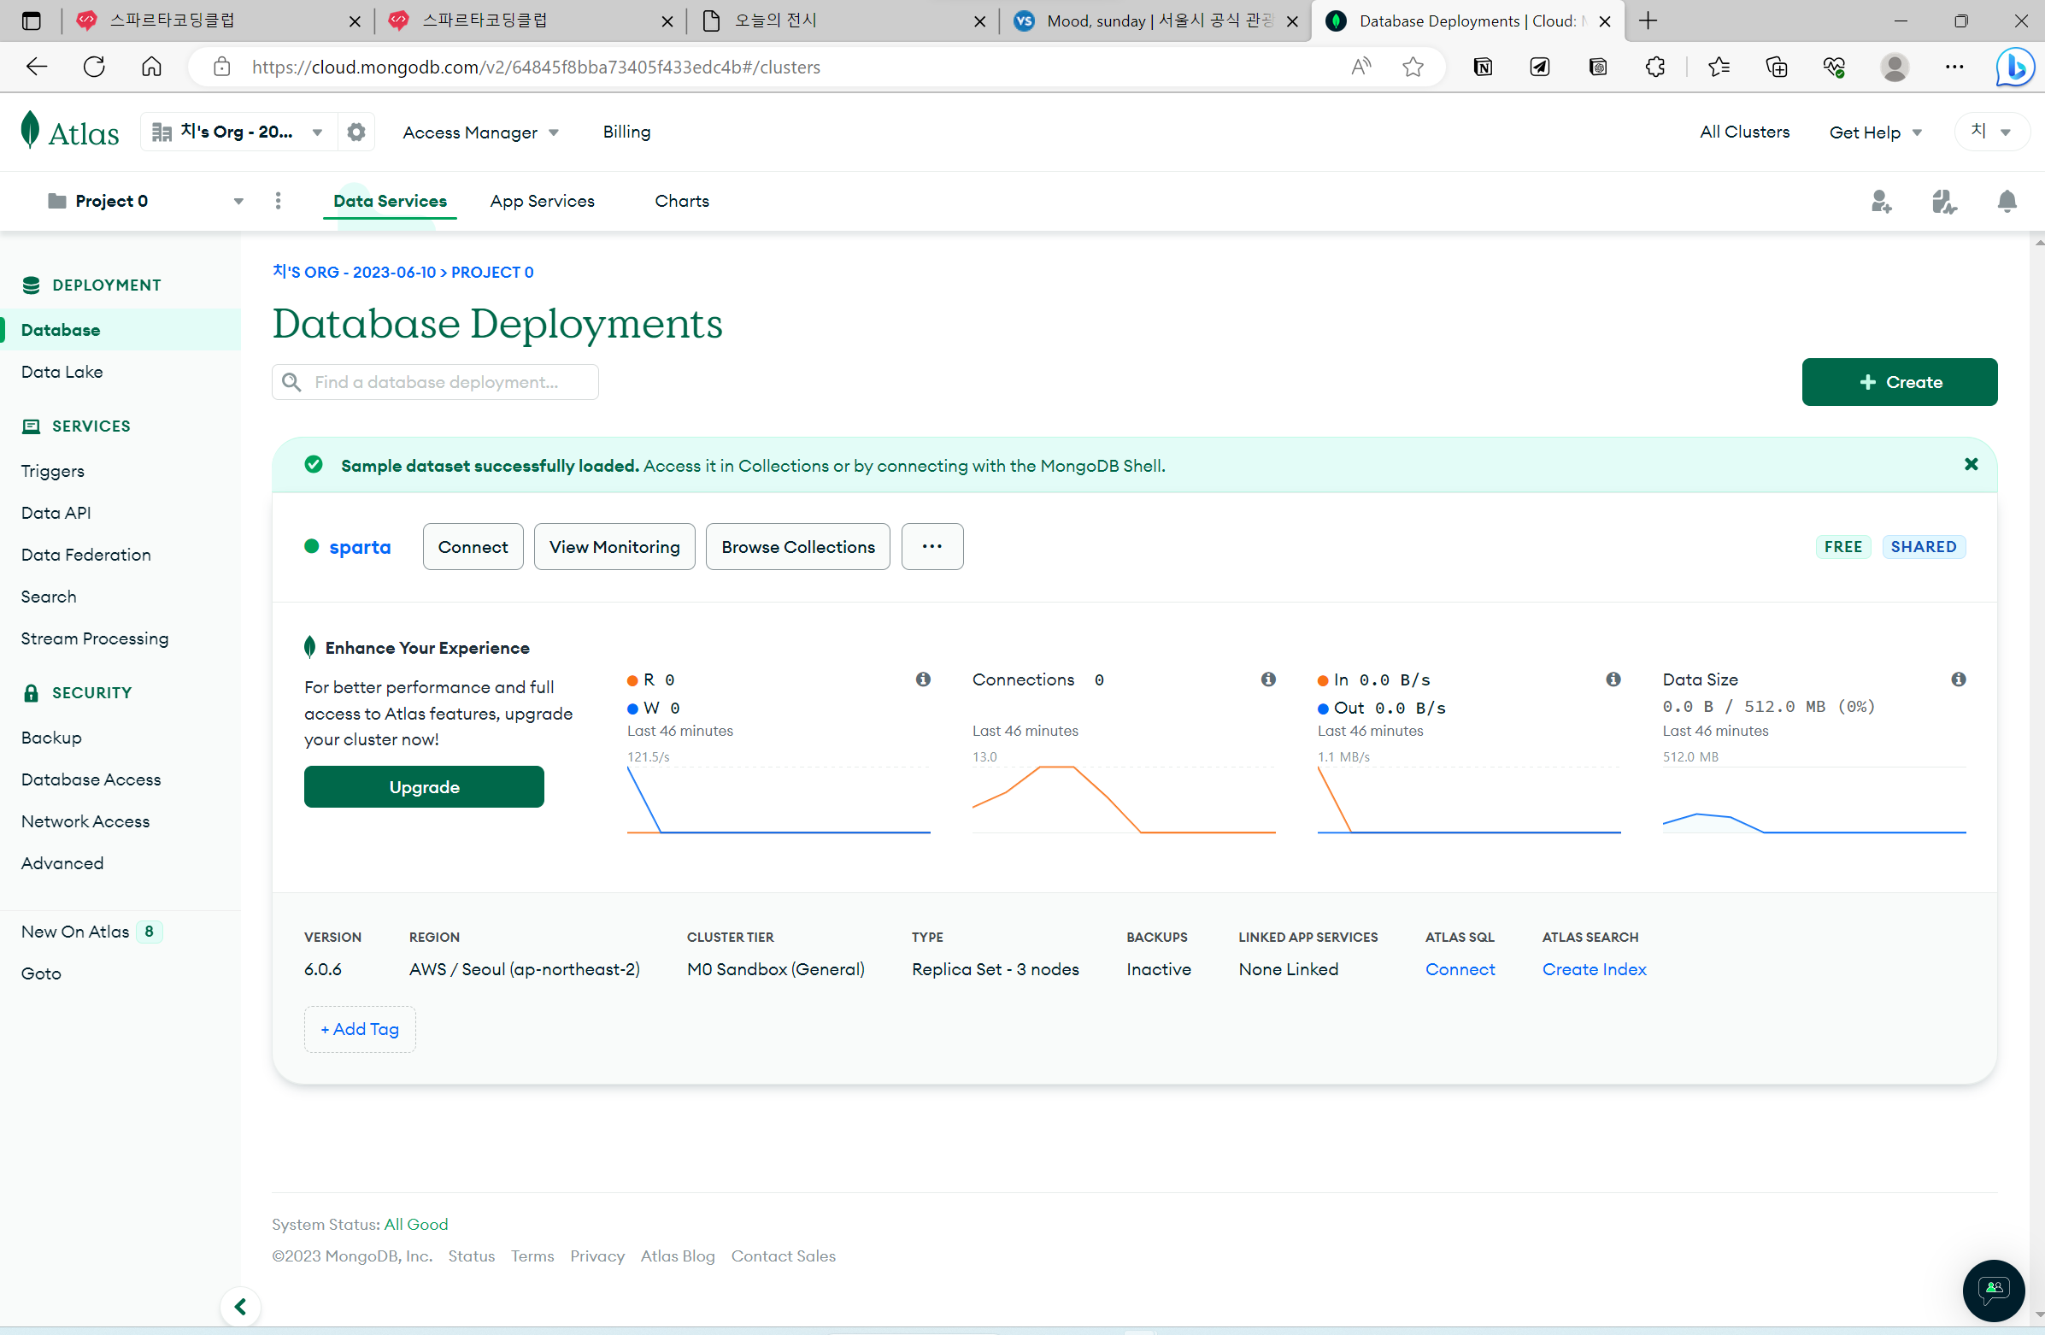Click View Monitoring button

point(614,546)
